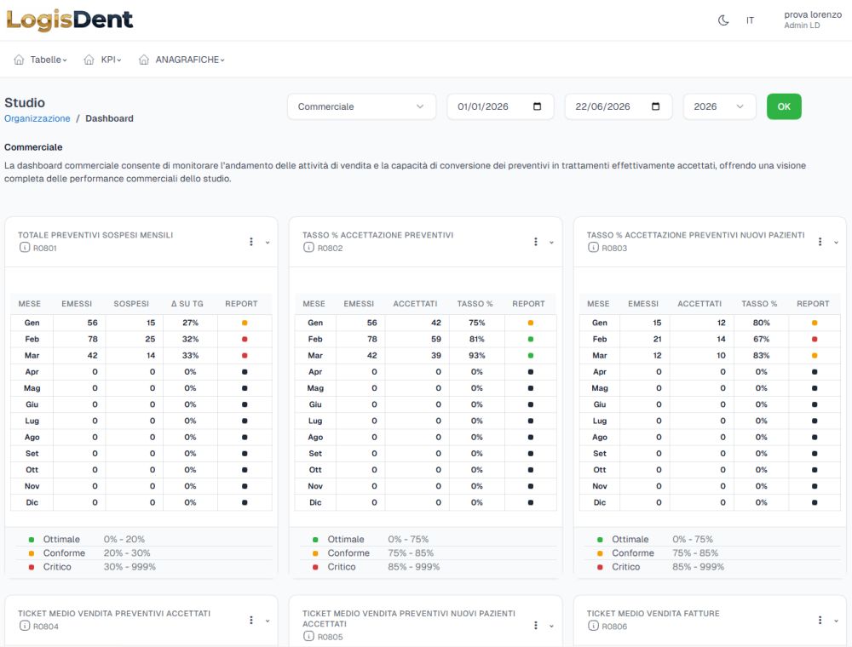Click red Critico legend dot in R0803
This screenshot has width=852, height=647.
tap(600, 567)
